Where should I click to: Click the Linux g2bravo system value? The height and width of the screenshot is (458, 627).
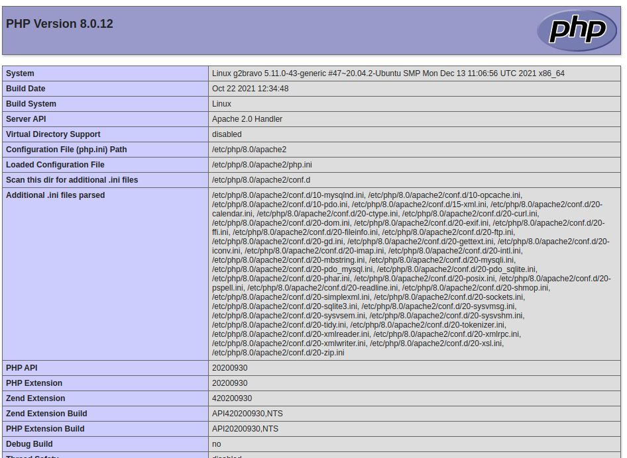click(x=388, y=73)
